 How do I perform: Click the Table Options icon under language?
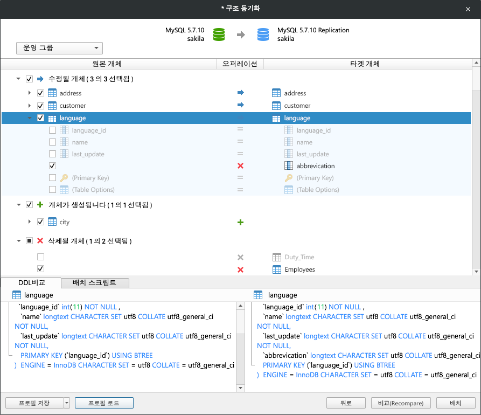[x=64, y=189]
